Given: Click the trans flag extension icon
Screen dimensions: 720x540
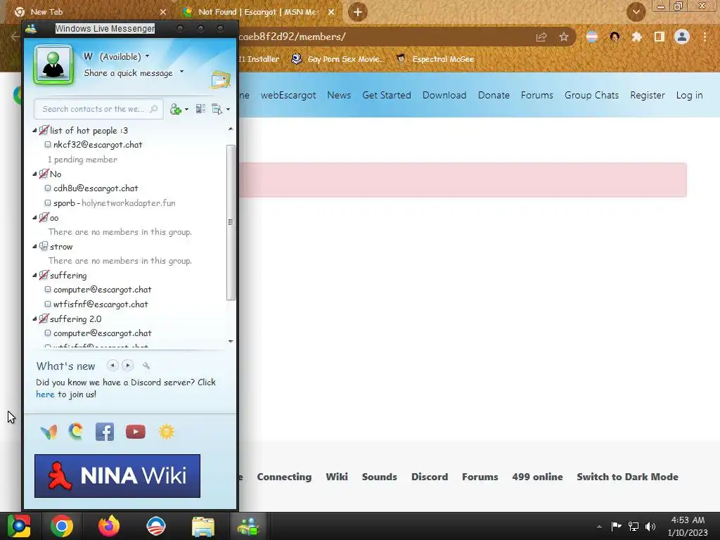Looking at the screenshot, I should pyautogui.click(x=592, y=37).
